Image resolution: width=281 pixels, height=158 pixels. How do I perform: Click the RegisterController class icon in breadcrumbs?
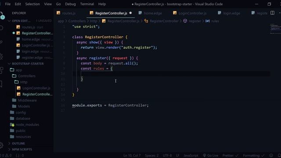[x=146, y=21]
